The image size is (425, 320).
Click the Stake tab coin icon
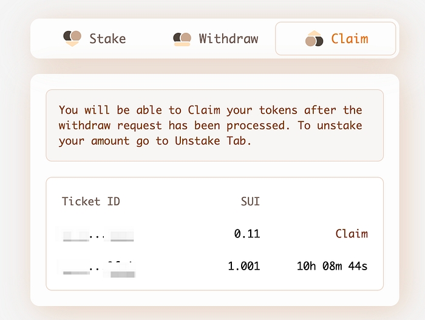pos(72,38)
